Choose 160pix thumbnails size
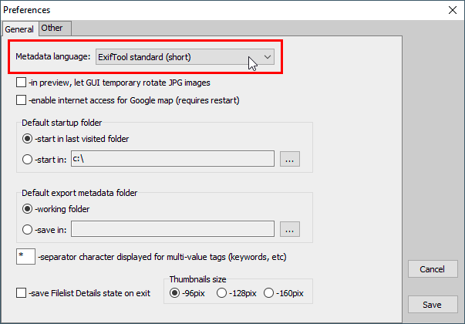This screenshot has height=324, width=465. [268, 293]
